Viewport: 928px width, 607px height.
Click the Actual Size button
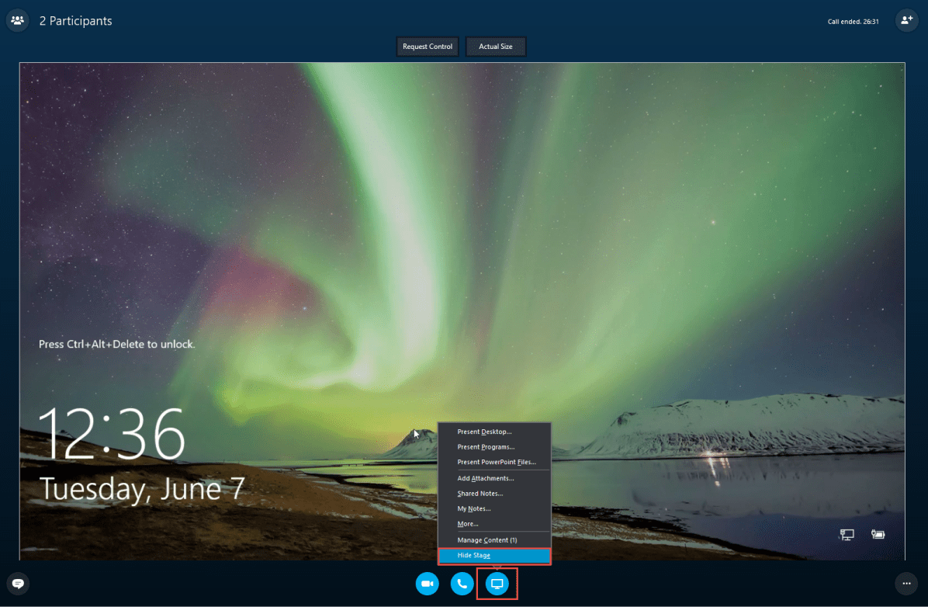(x=496, y=47)
